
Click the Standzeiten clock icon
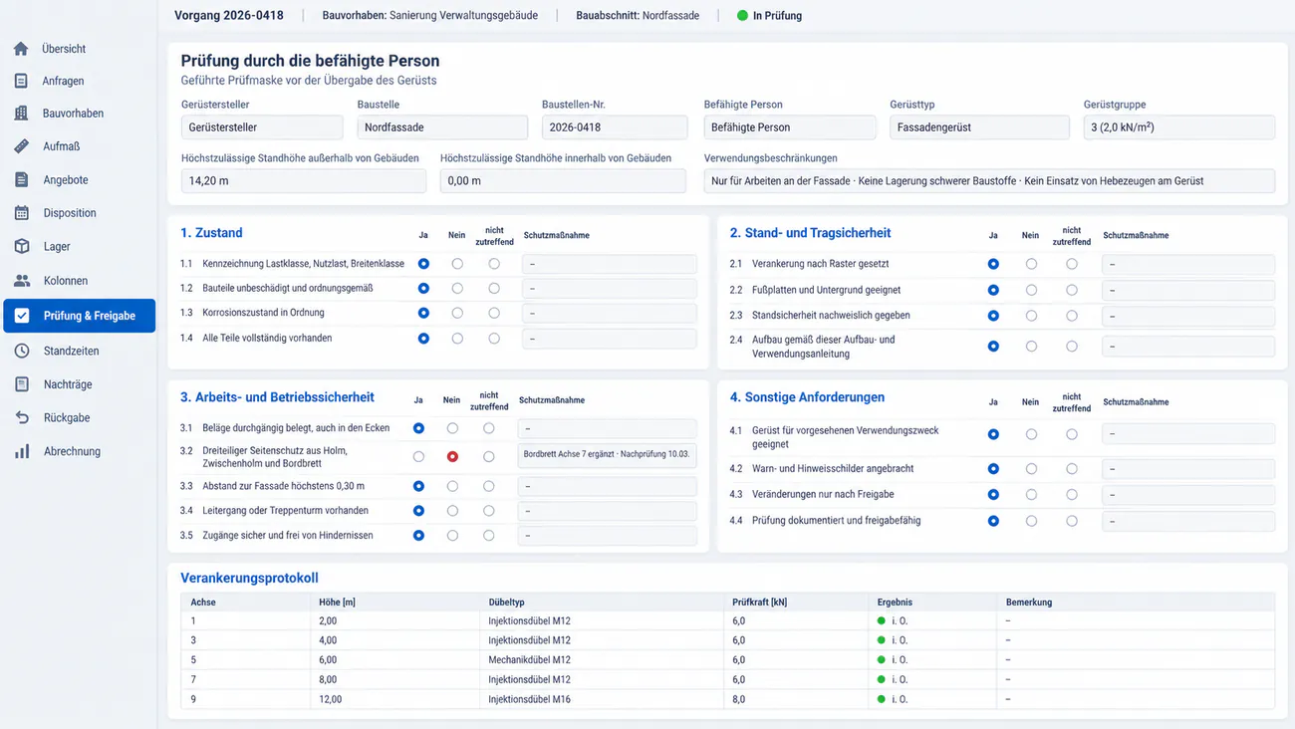22,351
